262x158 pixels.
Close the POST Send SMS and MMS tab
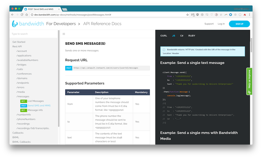[59, 9]
